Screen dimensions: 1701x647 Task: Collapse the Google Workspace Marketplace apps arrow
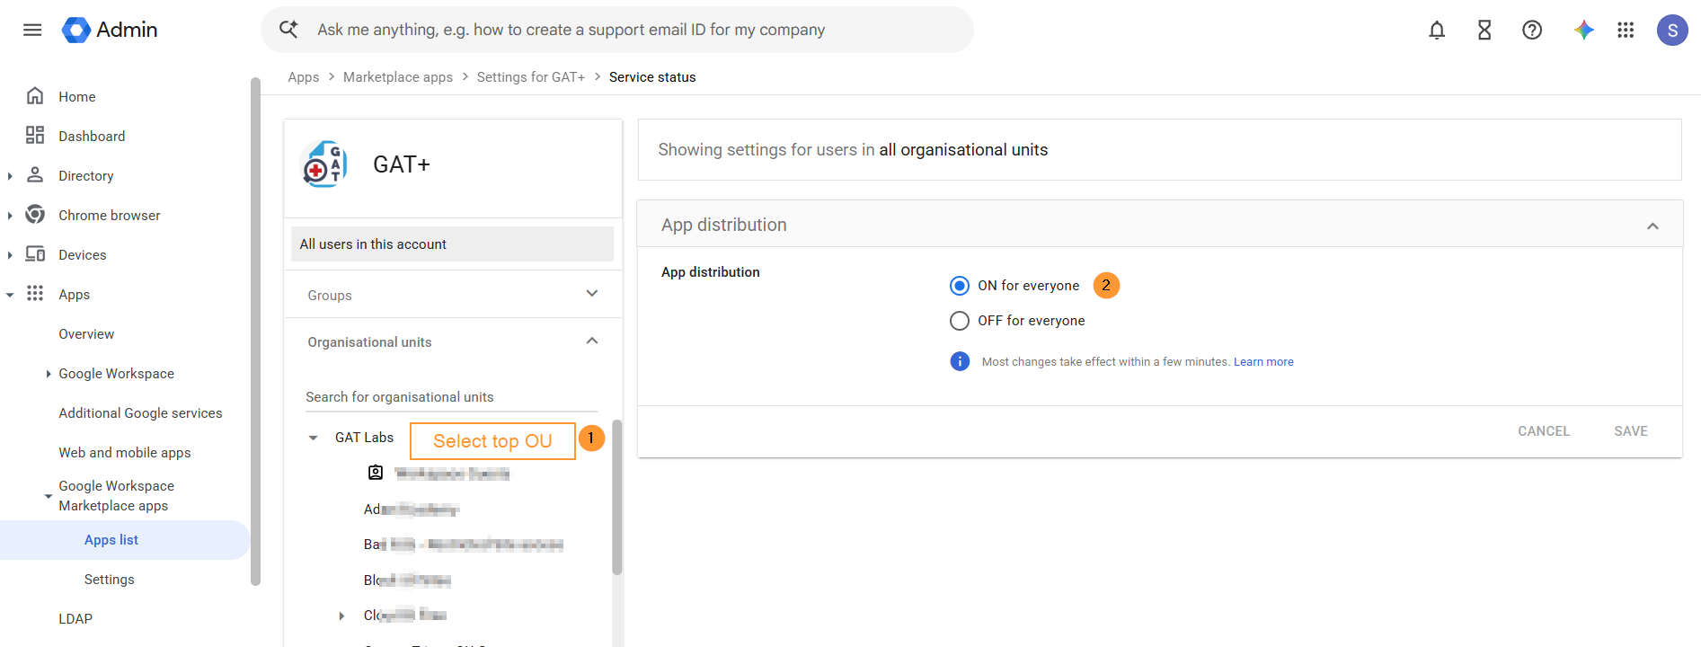coord(48,496)
